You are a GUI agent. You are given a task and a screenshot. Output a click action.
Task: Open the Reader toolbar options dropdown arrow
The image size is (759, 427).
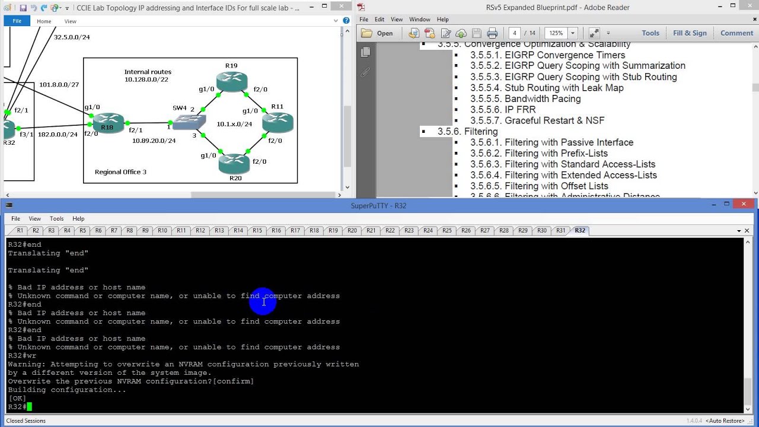608,33
